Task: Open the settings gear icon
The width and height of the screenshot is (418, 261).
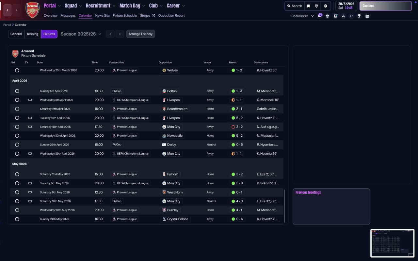Action: coord(325,6)
